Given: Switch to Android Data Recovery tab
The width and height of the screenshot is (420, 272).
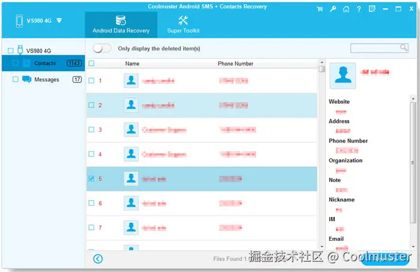Looking at the screenshot, I should coord(121,25).
